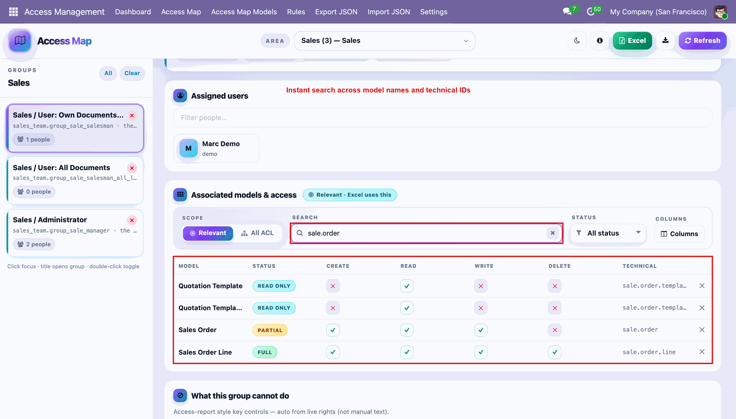Screen dimensions: 736x419
Task: Open Export JSON menu item
Action: pyautogui.click(x=336, y=12)
